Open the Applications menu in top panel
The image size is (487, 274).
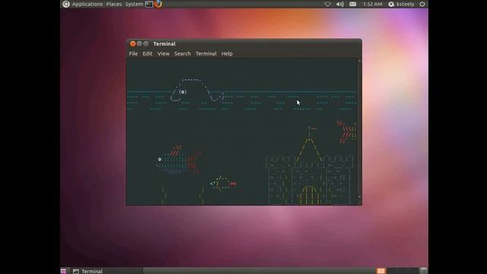88,4
